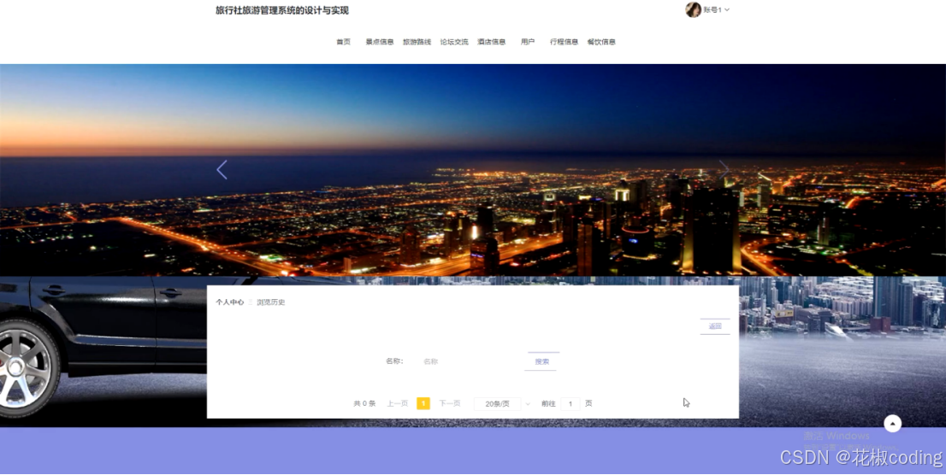
Task: Open the 论坛交流 menu item
Action: [x=454, y=42]
